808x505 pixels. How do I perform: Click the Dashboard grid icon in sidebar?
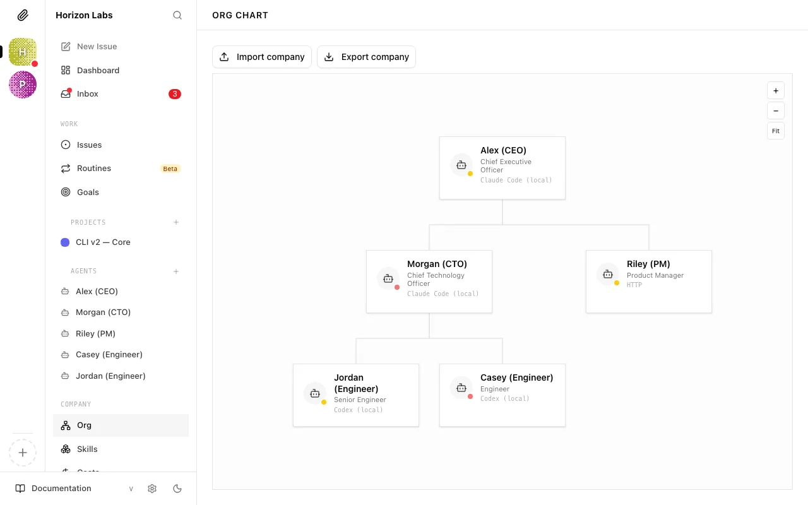pyautogui.click(x=66, y=71)
